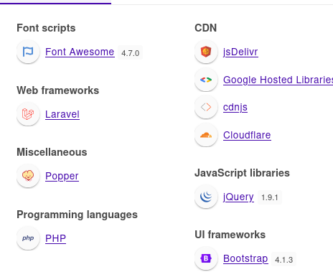Click the jQuery swirl icon
Viewport: 333px width, 277px height.
pyautogui.click(x=206, y=197)
